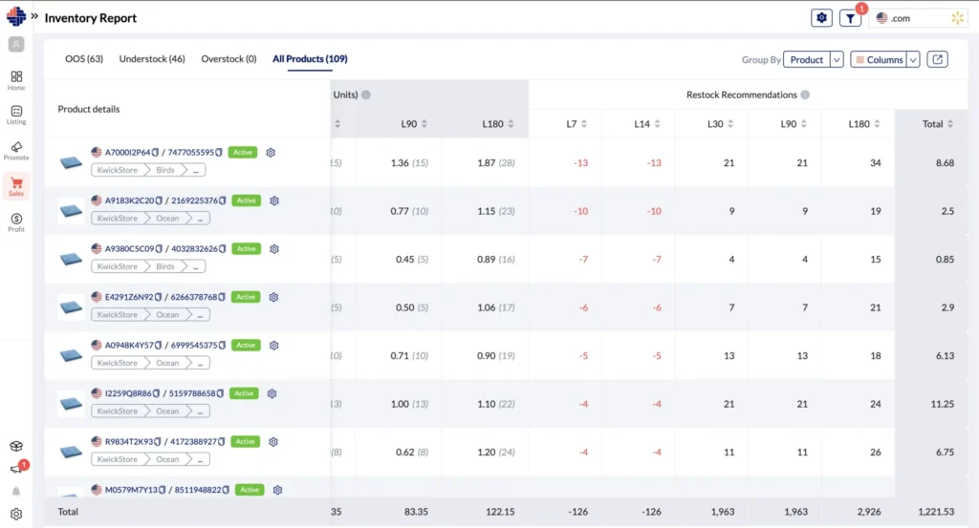Image resolution: width=979 pixels, height=528 pixels.
Task: Open the Columns dropdown
Action: pyautogui.click(x=884, y=59)
